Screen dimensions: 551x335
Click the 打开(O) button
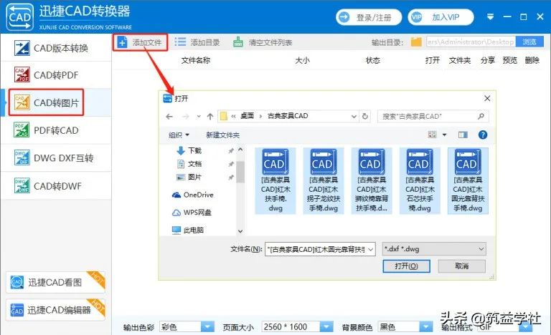[406, 266]
